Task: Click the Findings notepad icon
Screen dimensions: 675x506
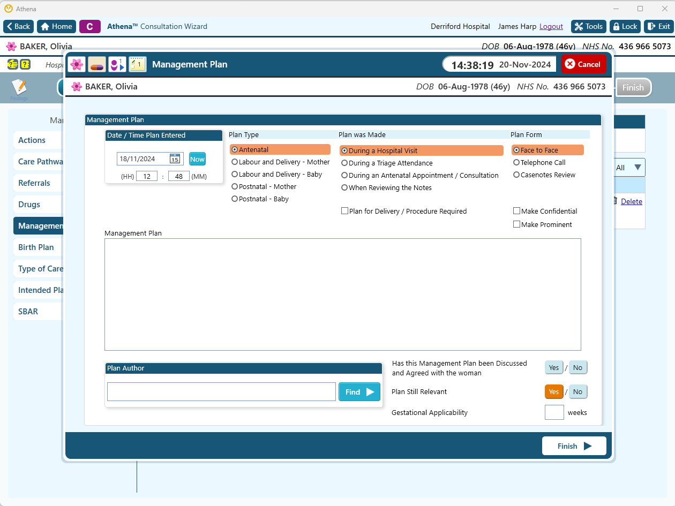Action: pyautogui.click(x=19, y=88)
